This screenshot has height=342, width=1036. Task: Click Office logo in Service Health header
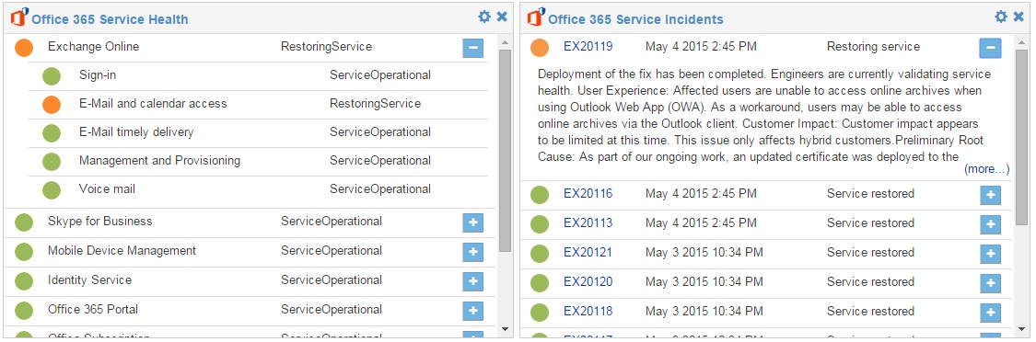click(x=19, y=17)
